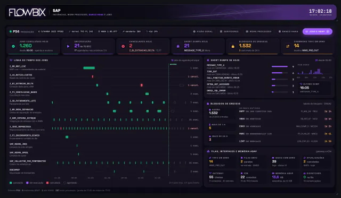Click the tRFC em Erro tile
Screen dimensions: 341x198
222,161
